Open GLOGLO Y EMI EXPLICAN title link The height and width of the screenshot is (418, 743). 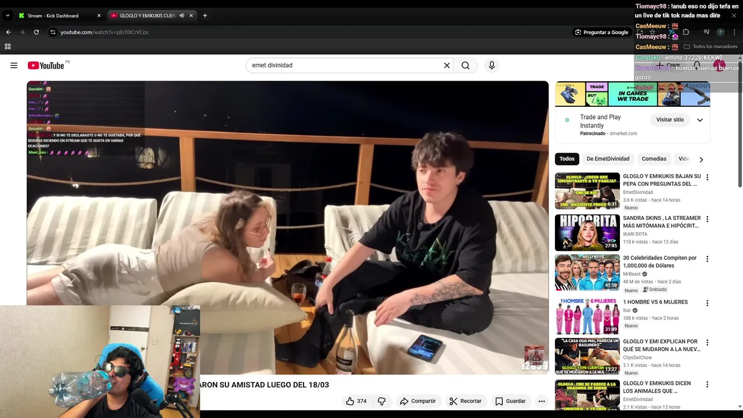[x=662, y=345]
